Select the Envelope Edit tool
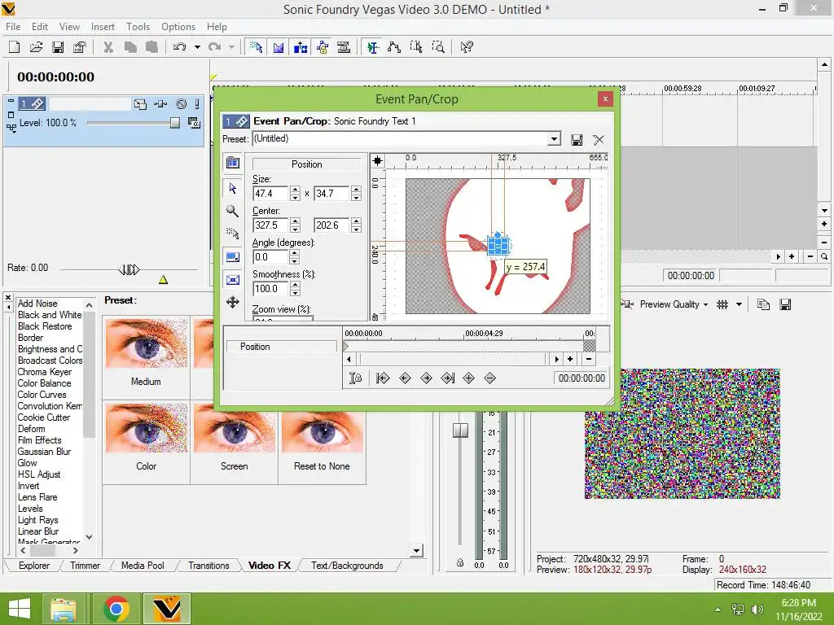 click(394, 47)
